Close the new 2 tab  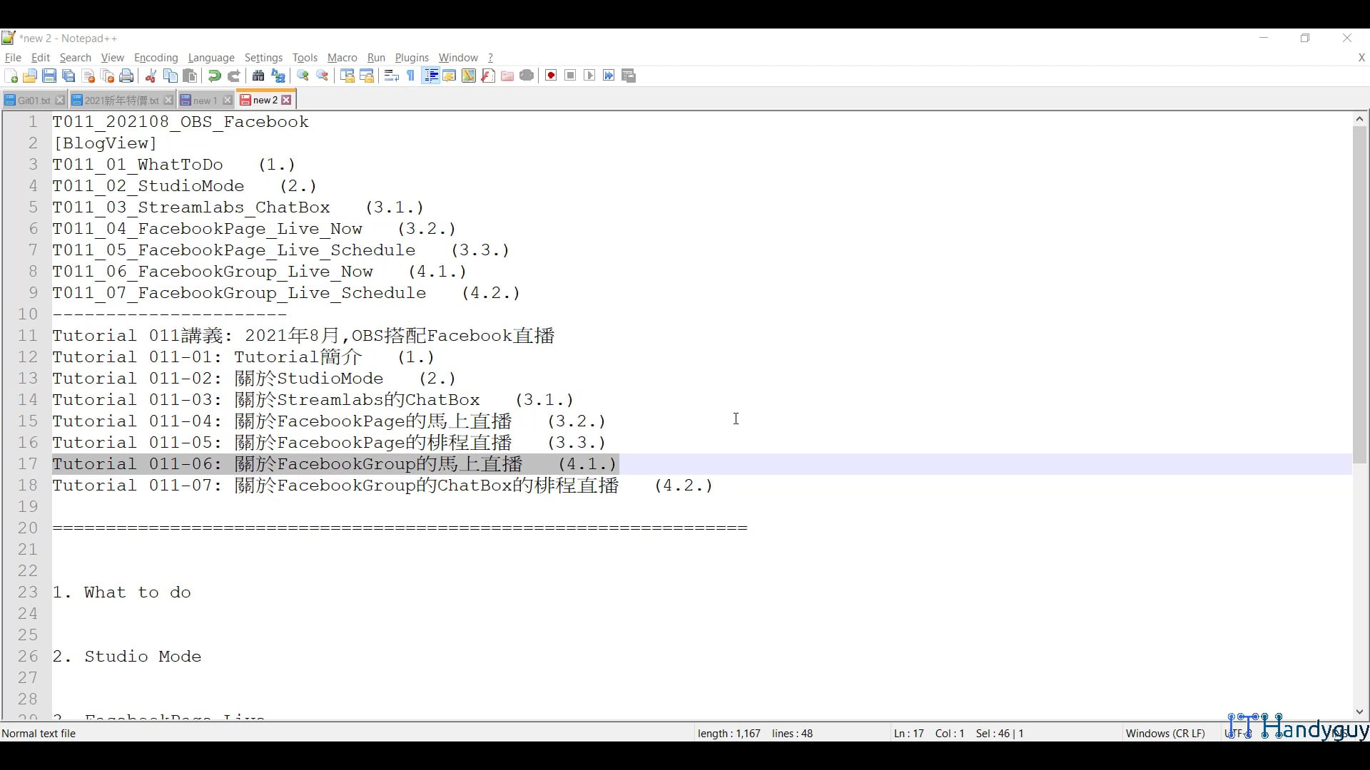pyautogui.click(x=287, y=101)
